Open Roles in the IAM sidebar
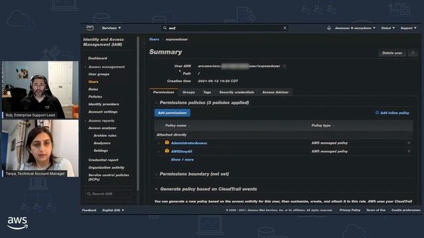This screenshot has height=238, width=424. tap(93, 89)
